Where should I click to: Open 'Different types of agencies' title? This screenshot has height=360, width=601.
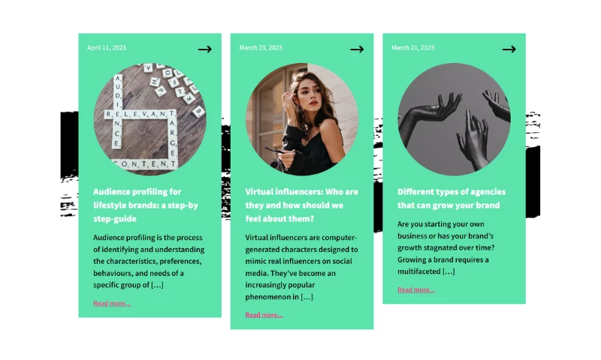point(452,198)
